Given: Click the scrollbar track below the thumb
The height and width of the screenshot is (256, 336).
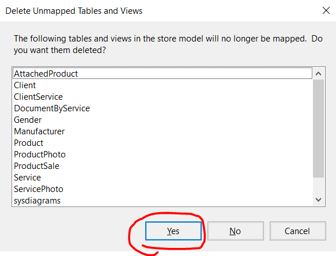Looking at the screenshot, I should [x=319, y=186].
